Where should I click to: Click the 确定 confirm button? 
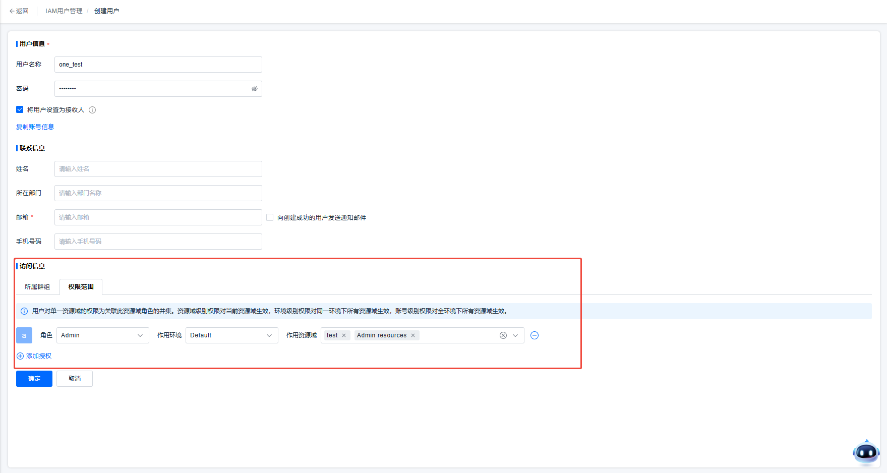(x=34, y=379)
